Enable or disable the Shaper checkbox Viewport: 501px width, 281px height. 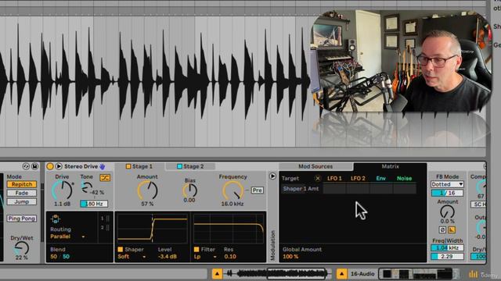(121, 249)
